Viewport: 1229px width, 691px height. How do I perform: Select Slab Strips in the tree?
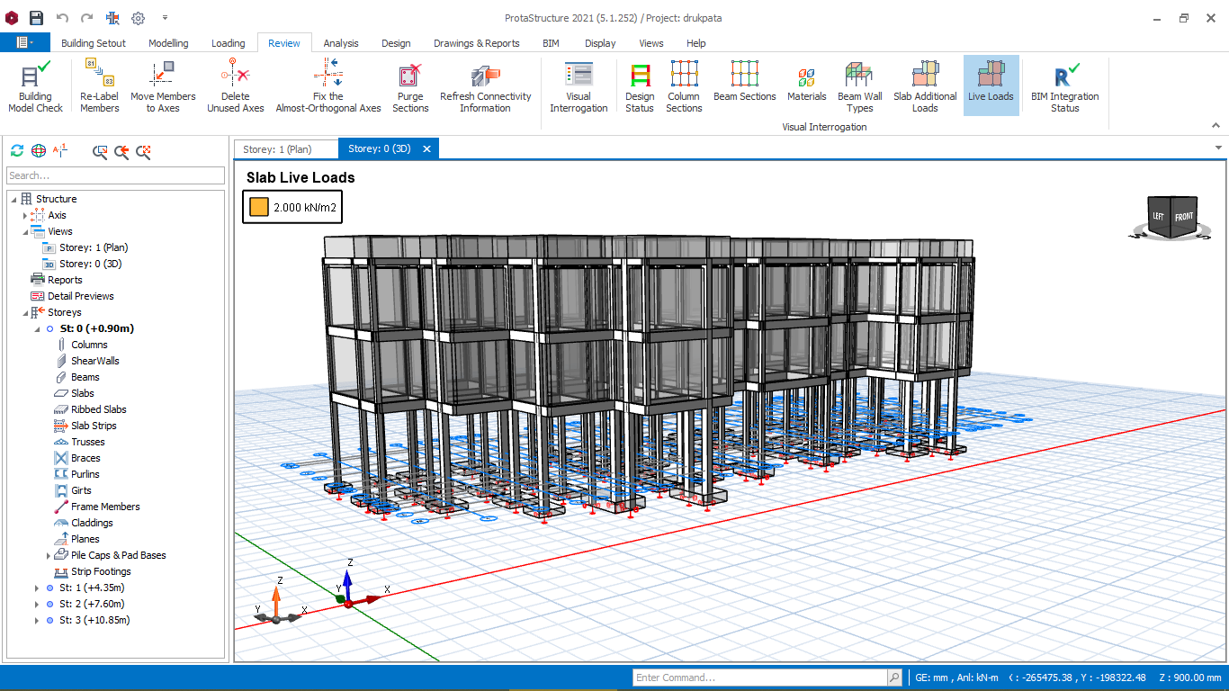point(94,426)
